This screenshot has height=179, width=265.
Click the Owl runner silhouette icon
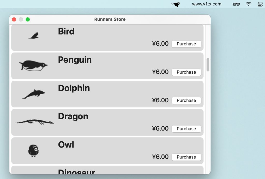[33, 151]
